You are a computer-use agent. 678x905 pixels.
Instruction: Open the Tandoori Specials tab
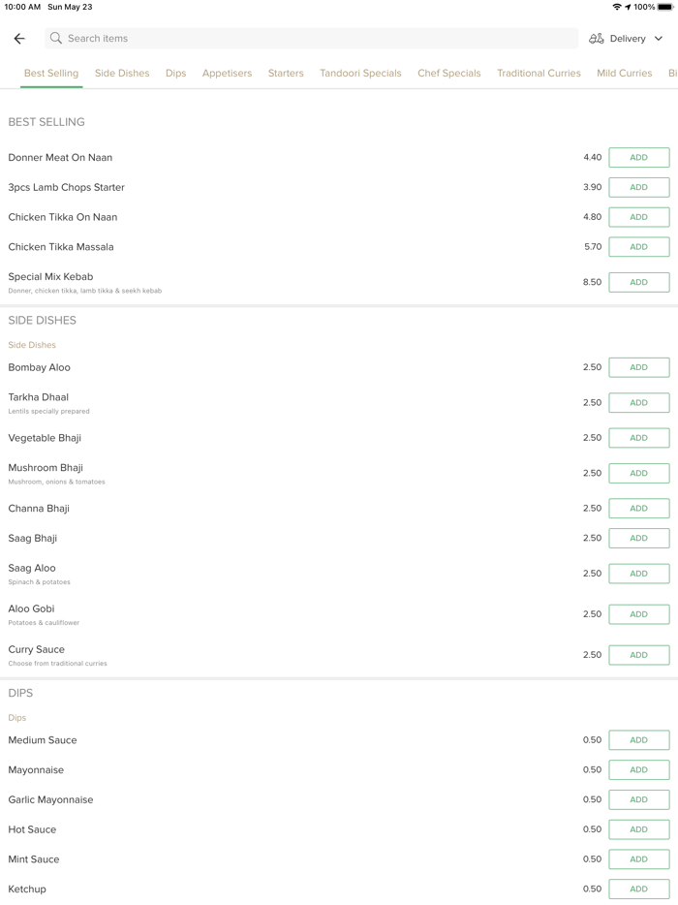360,74
